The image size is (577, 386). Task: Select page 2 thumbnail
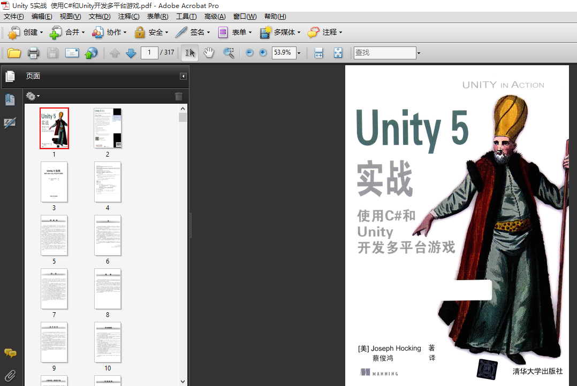[108, 128]
